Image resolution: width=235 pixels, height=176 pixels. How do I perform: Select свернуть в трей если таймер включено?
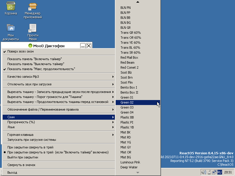point(59,152)
